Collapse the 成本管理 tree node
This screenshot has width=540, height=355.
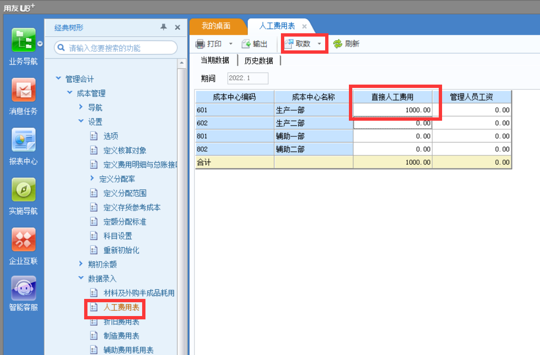[x=70, y=93]
